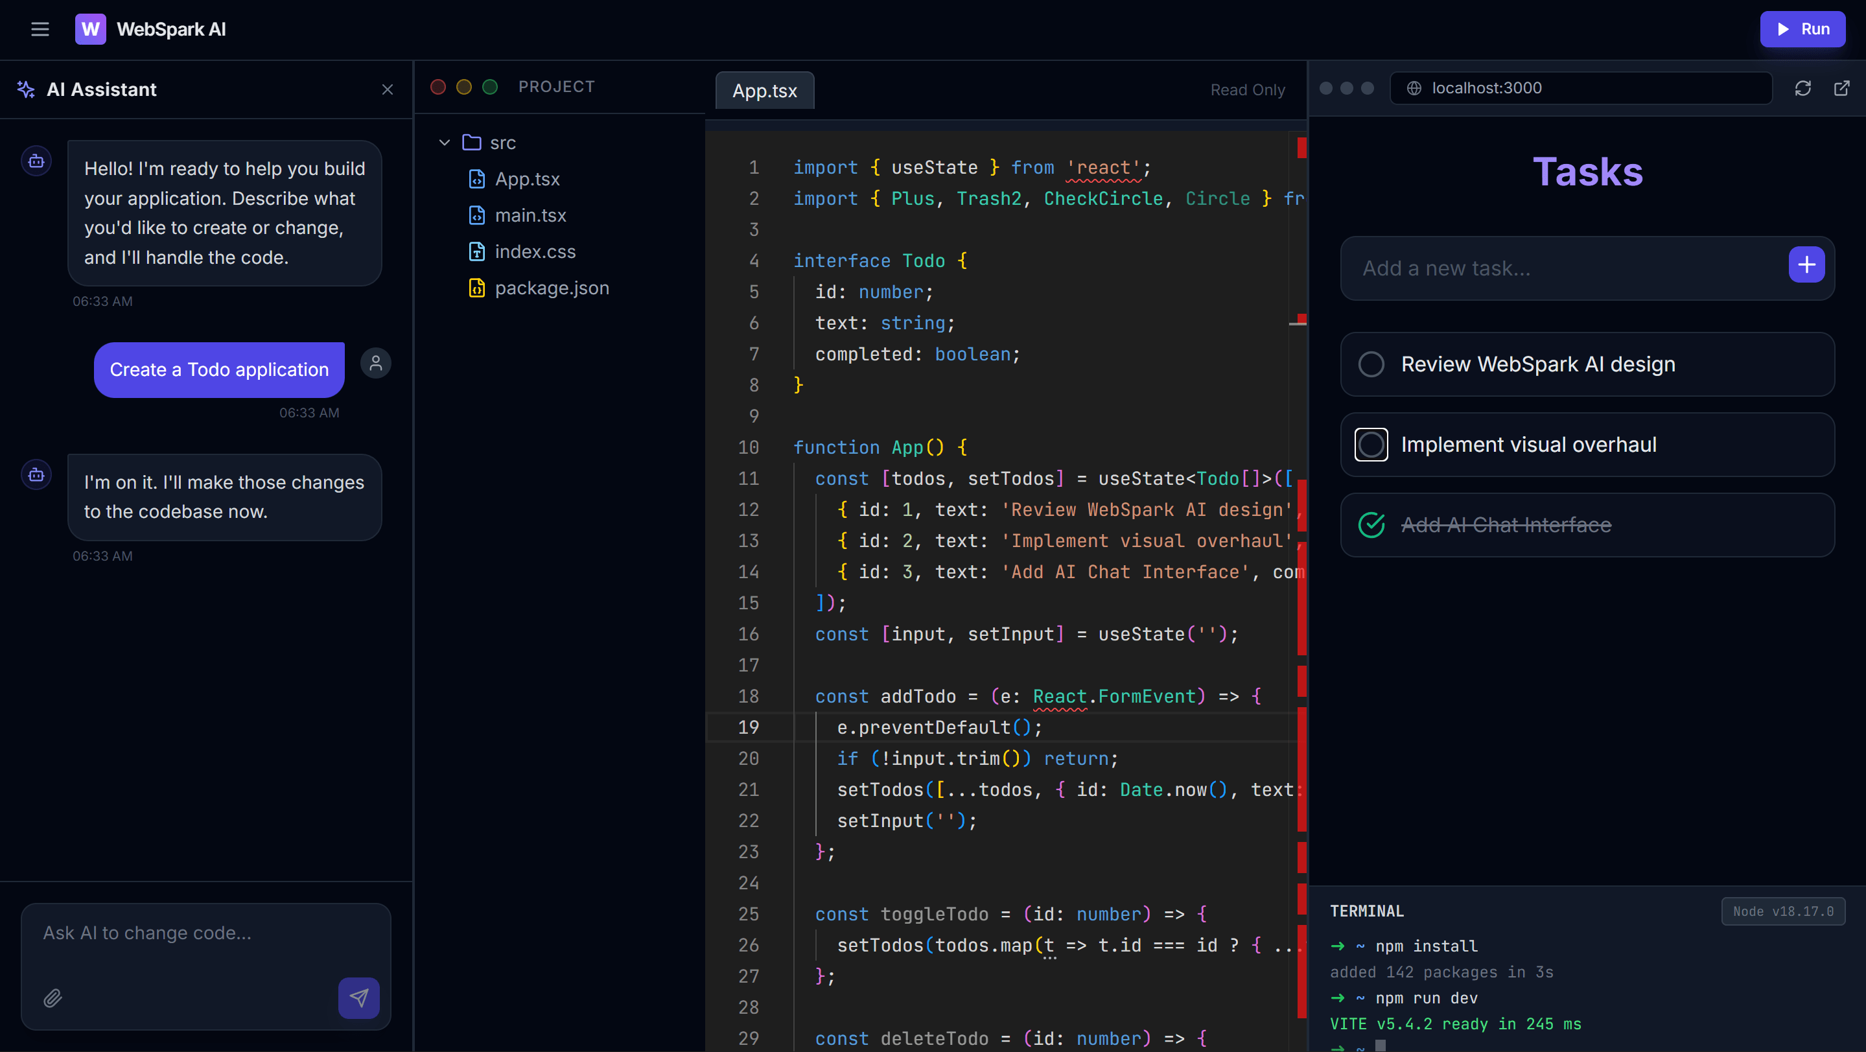Click the localhost:3000 address bar
The width and height of the screenshot is (1866, 1052).
[x=1581, y=88]
